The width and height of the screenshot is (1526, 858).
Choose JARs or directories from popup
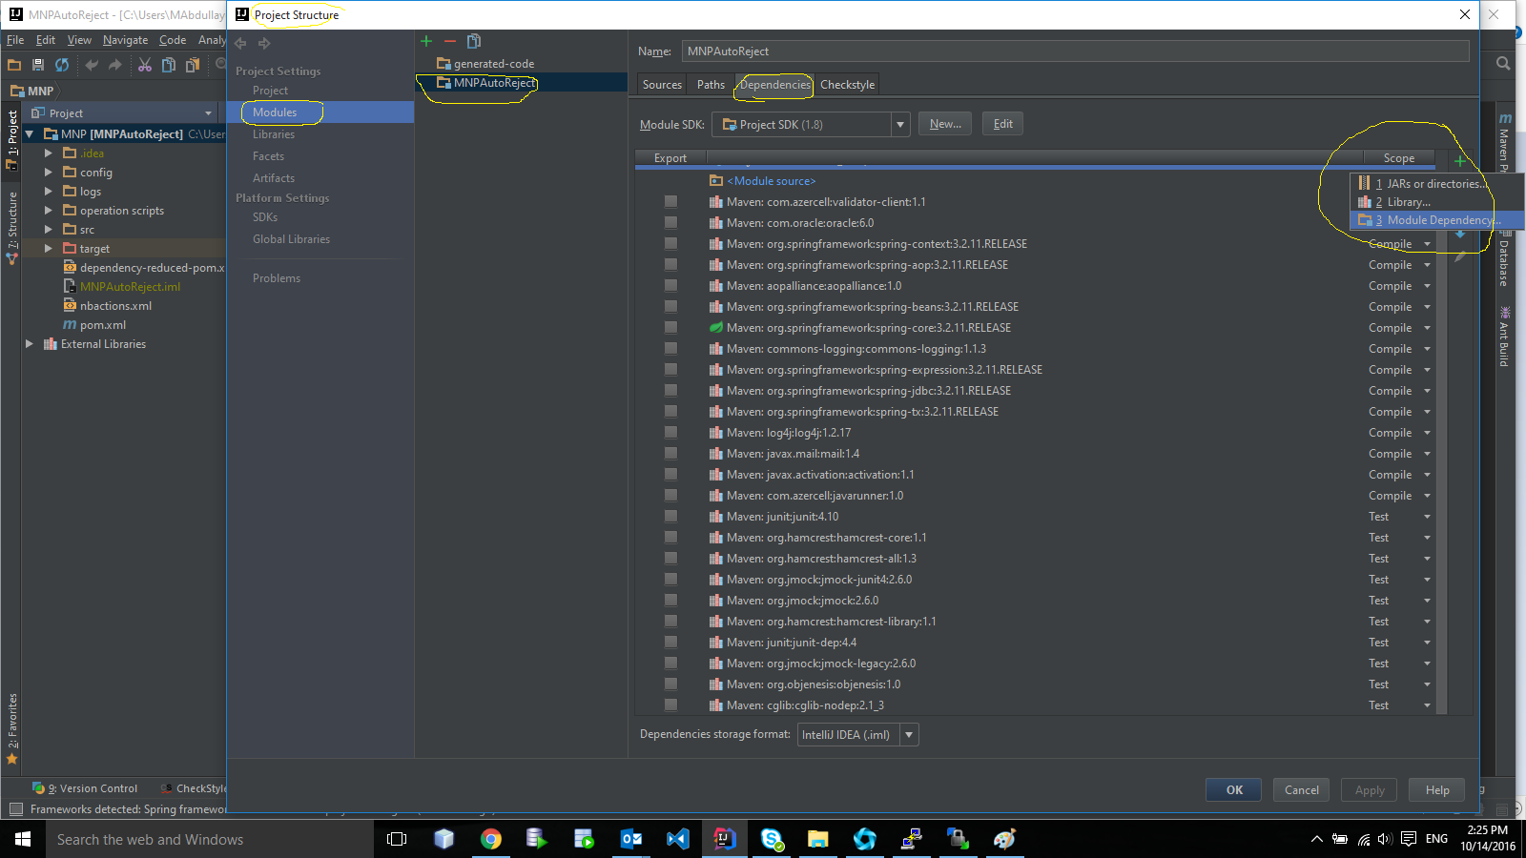(1436, 184)
